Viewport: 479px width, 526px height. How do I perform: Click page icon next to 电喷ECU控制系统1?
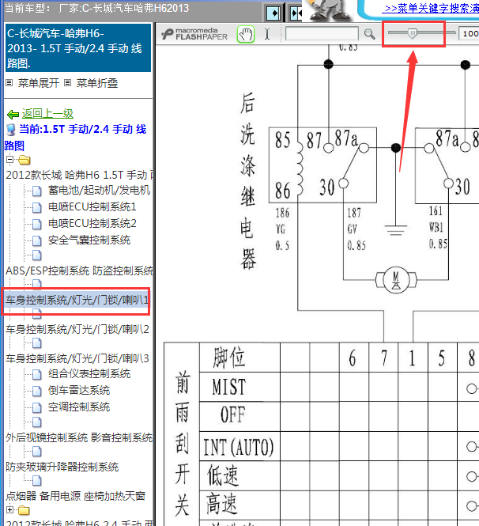[x=37, y=208]
